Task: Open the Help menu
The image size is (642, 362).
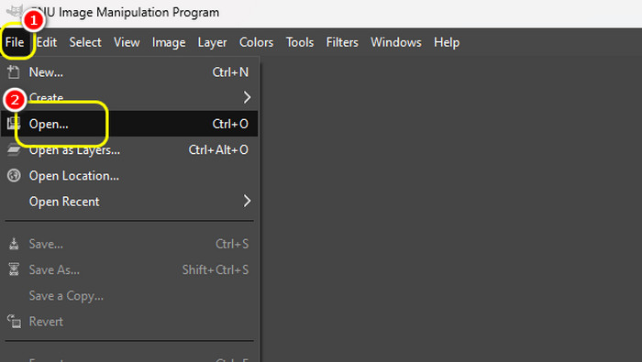Action: coord(447,42)
